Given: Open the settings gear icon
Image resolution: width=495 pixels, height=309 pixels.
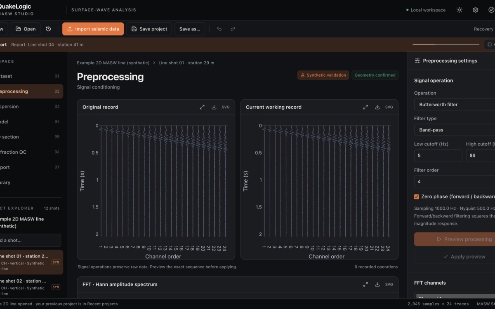Looking at the screenshot, I should click(475, 10).
